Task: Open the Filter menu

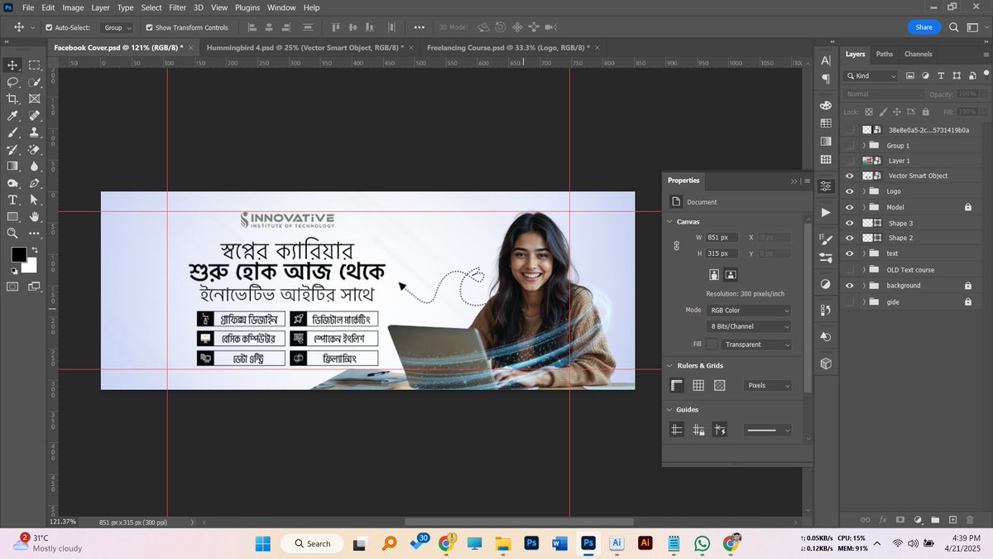Action: (x=177, y=7)
